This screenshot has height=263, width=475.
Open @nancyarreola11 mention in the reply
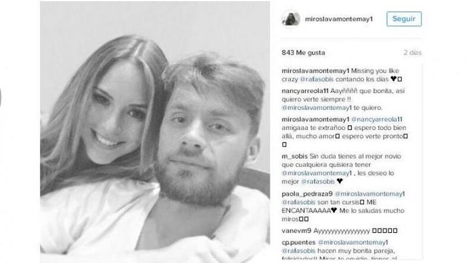(x=376, y=119)
